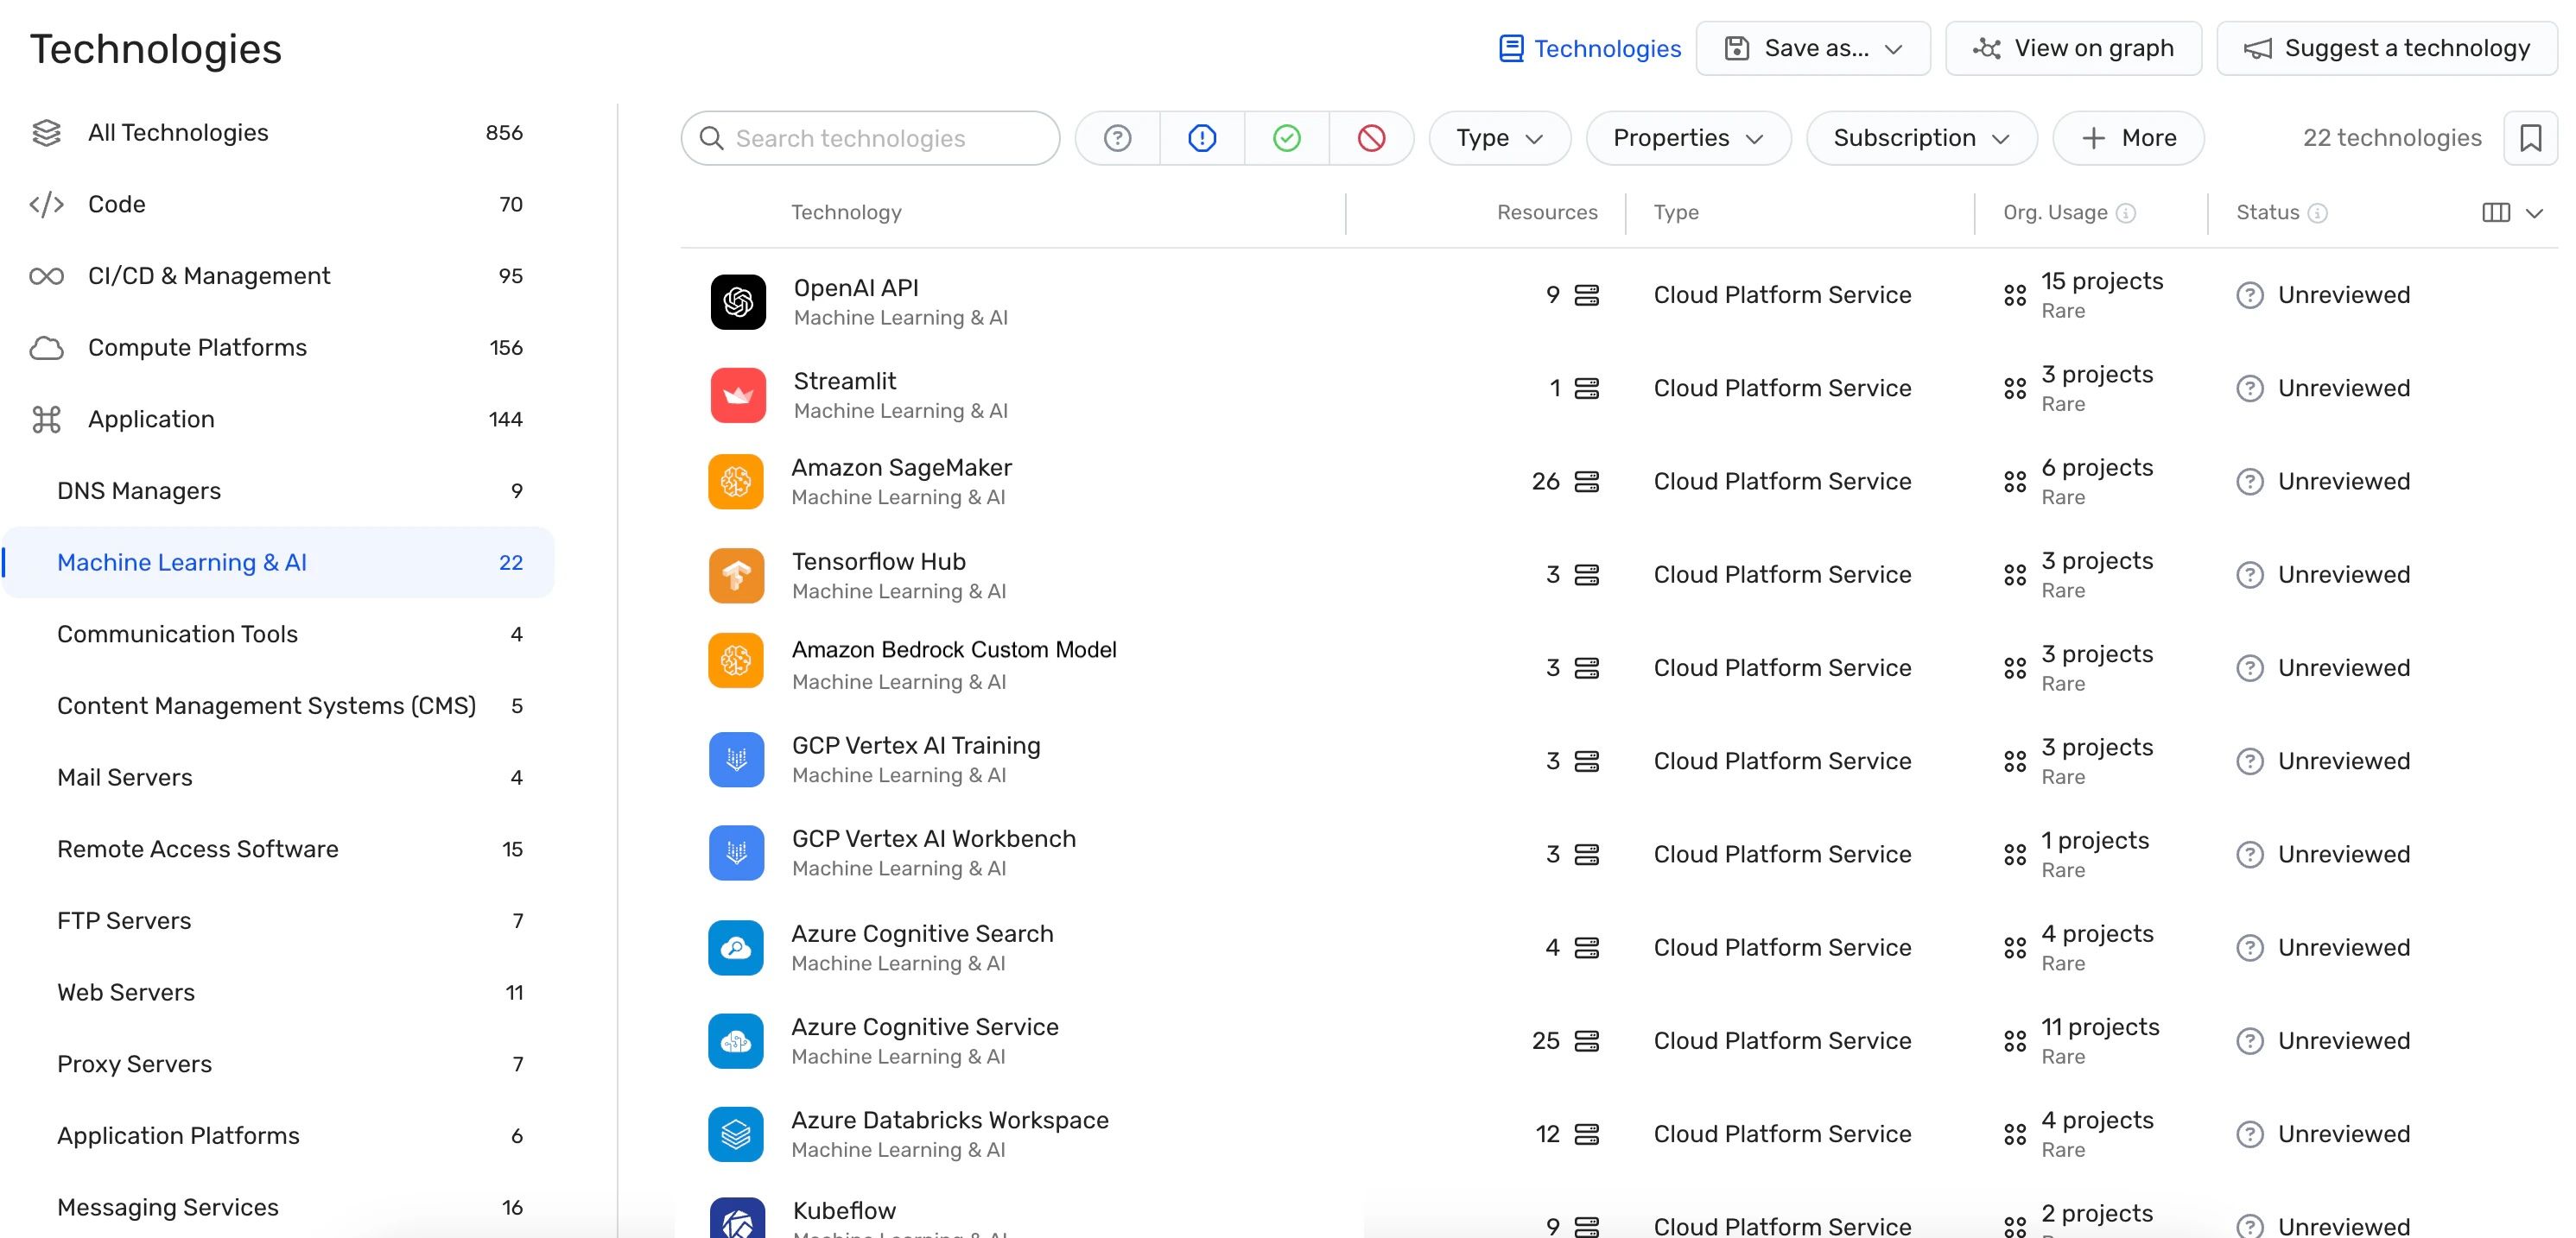Open the columns selector dropdown
2576x1238 pixels.
coord(2512,213)
